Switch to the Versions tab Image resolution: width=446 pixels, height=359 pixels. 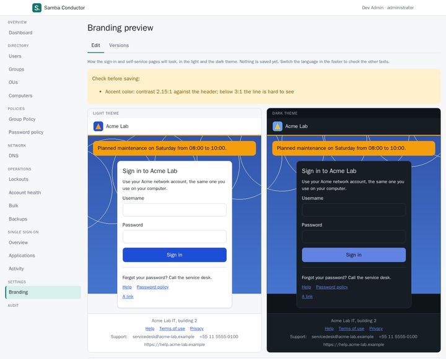coord(119,45)
